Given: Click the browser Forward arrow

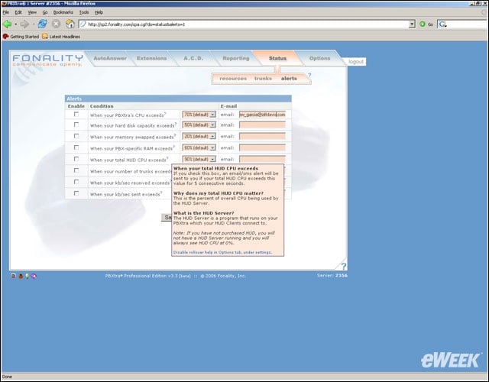Looking at the screenshot, I should pyautogui.click(x=24, y=24).
